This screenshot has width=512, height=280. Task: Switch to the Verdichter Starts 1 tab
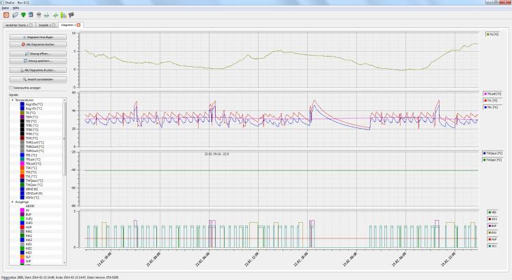pyautogui.click(x=18, y=25)
